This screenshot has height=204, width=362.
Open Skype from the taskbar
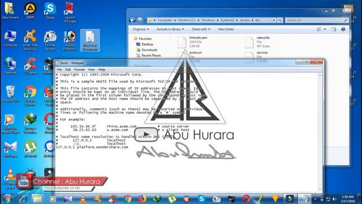(201, 199)
